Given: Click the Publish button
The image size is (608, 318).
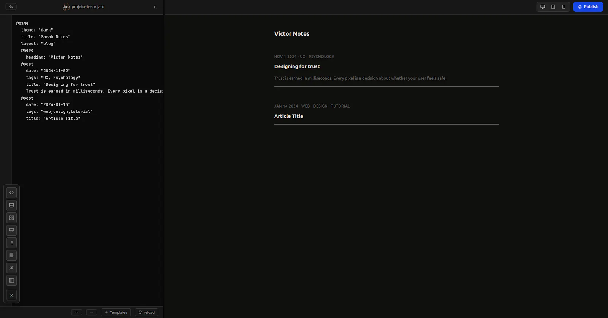Looking at the screenshot, I should (x=588, y=7).
